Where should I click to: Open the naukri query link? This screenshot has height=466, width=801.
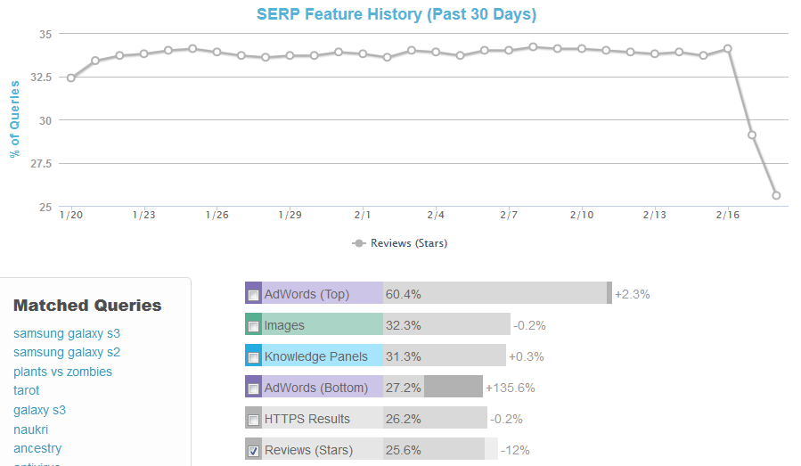point(31,429)
